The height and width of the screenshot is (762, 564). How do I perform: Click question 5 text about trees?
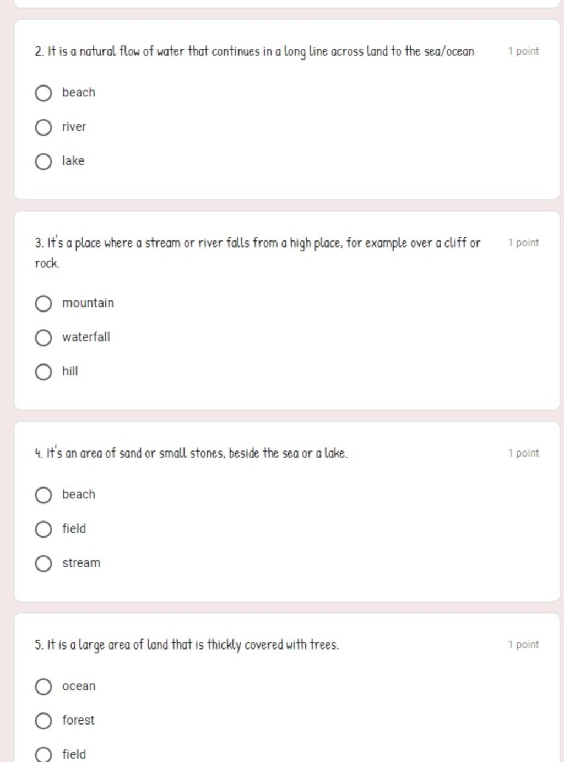pyautogui.click(x=187, y=645)
